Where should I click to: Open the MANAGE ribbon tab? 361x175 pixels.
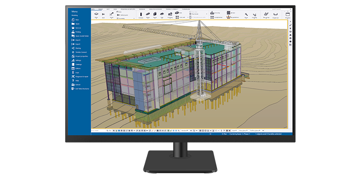(x=142, y=9)
